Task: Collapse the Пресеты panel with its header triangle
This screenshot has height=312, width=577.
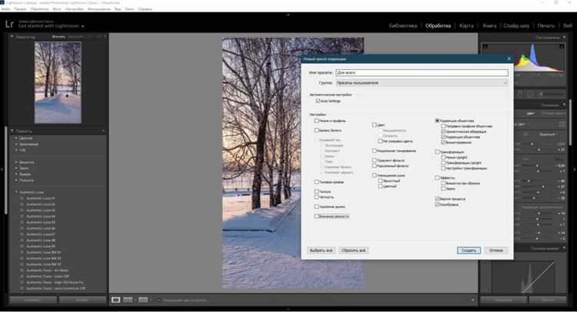Action: pos(12,131)
